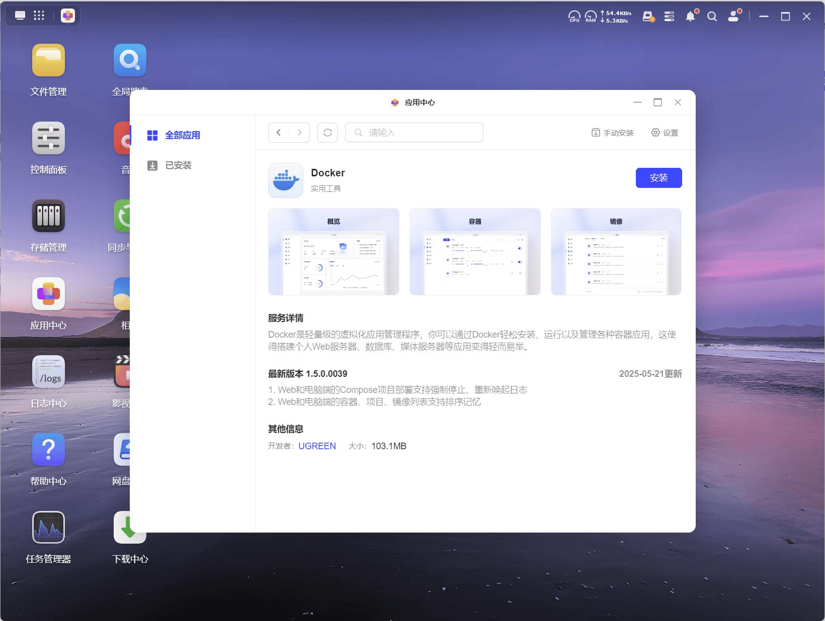This screenshot has width=825, height=621.
Task: Open the storage device status icon
Action: pyautogui.click(x=648, y=17)
